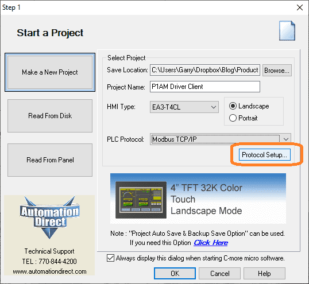Click the 4" TFT 32K Color text

coord(206,188)
